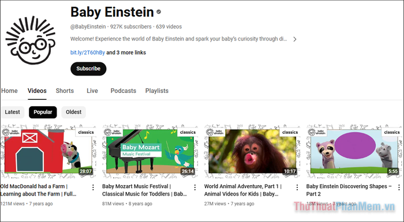Click Baby Einstein logo on Discovering Shapes thumbnail
Screen dimensions: 404x222
[x=317, y=132]
